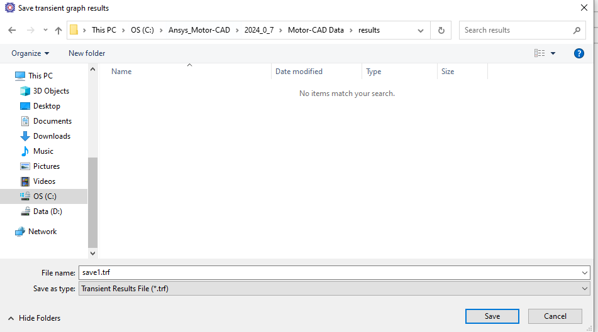
Task: Go back using the back arrow
Action: 12,30
